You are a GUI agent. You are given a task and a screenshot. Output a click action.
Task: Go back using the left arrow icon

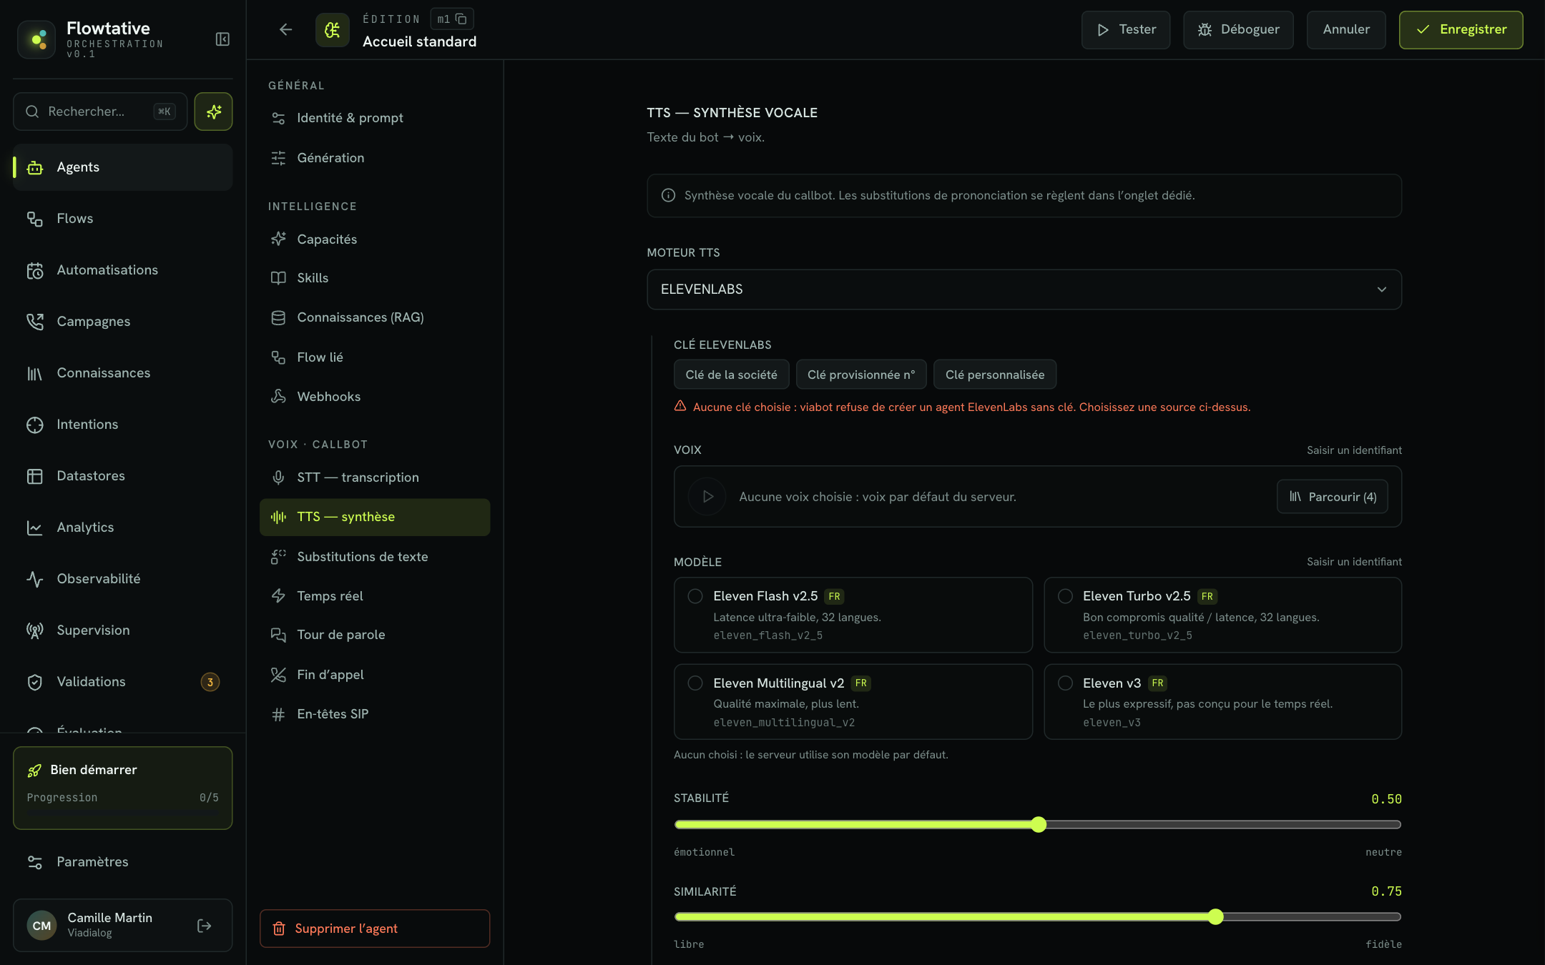(285, 29)
